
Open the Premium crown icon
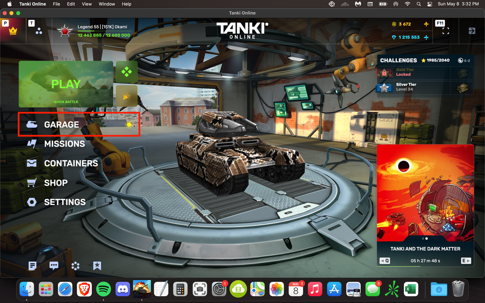tap(13, 31)
